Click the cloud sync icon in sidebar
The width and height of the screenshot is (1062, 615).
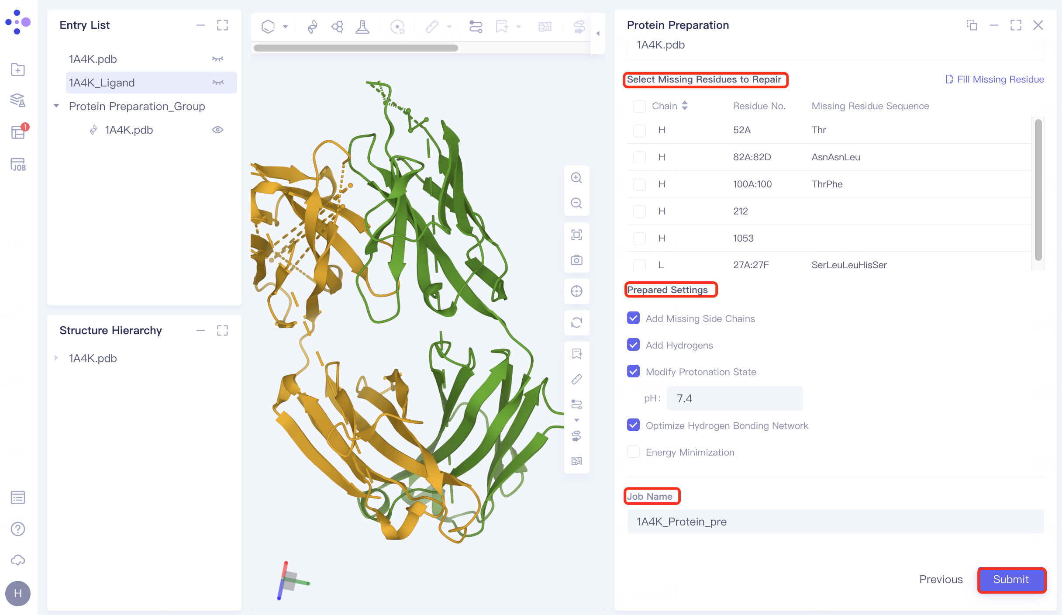pyautogui.click(x=18, y=560)
